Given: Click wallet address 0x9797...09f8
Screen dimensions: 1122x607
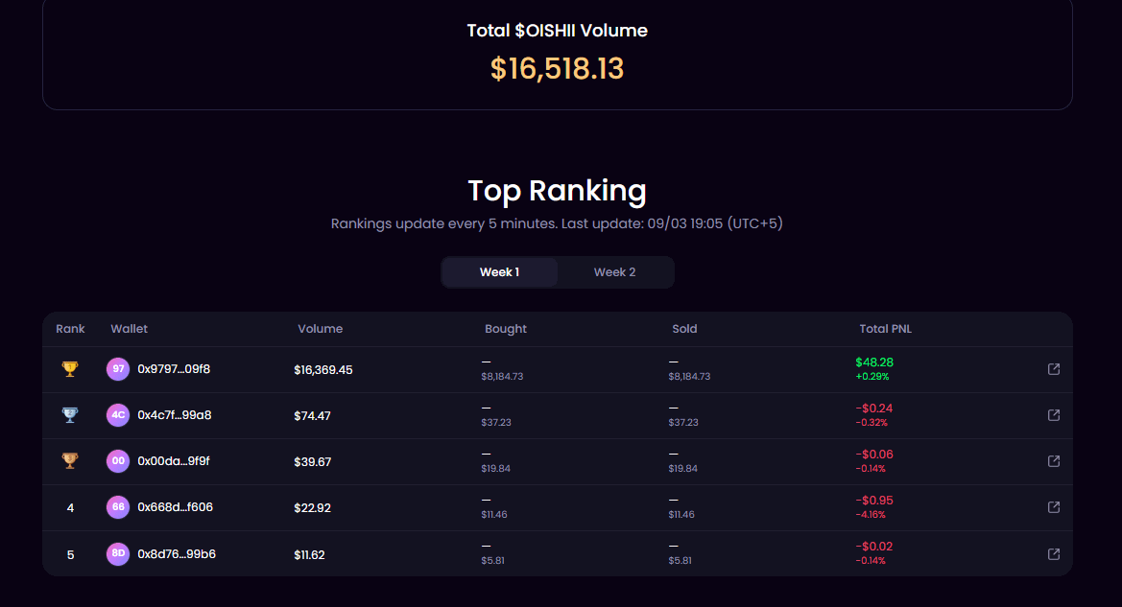Looking at the screenshot, I should (174, 369).
